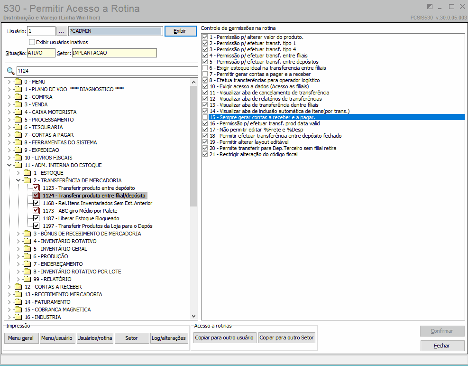
Task: Select 13 - RECEBIMENTO MERCADORIA tree row
Action: pos(63,294)
